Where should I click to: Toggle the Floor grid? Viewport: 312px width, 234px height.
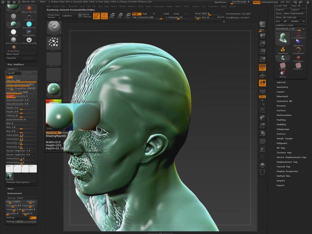tap(262, 76)
